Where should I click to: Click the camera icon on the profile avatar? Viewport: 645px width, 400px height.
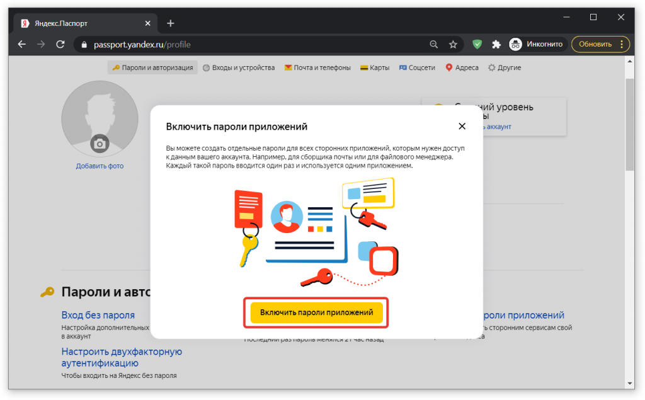[x=100, y=143]
